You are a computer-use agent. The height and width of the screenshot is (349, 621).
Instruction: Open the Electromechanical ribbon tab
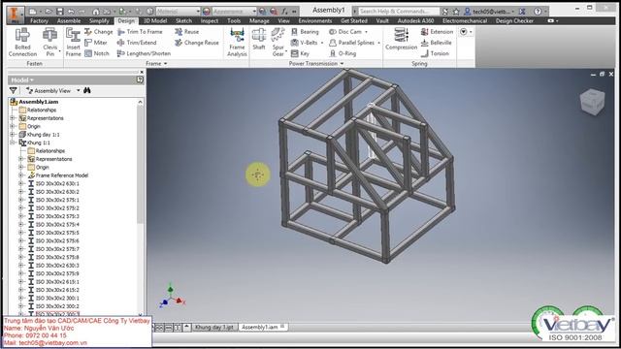tap(465, 20)
